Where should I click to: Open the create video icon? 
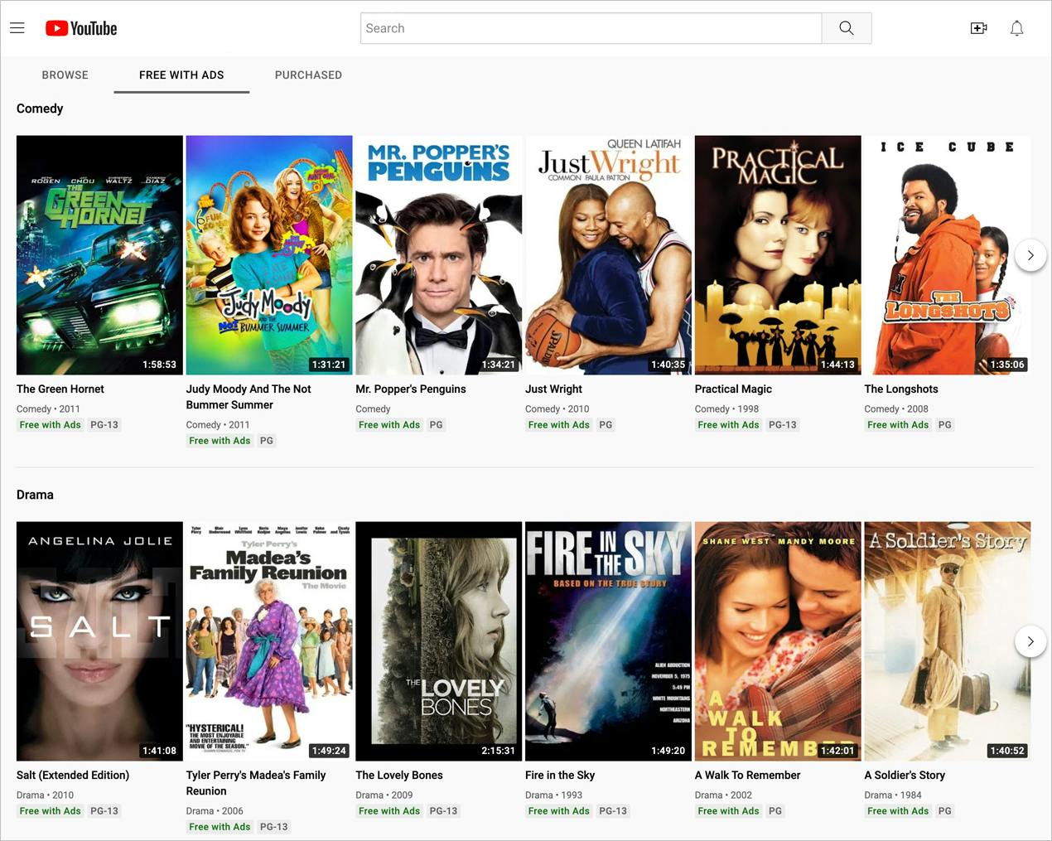point(978,27)
